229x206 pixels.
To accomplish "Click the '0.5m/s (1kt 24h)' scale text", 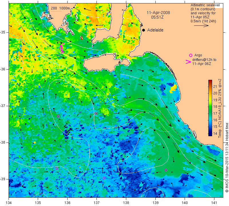I will click(x=203, y=21).
